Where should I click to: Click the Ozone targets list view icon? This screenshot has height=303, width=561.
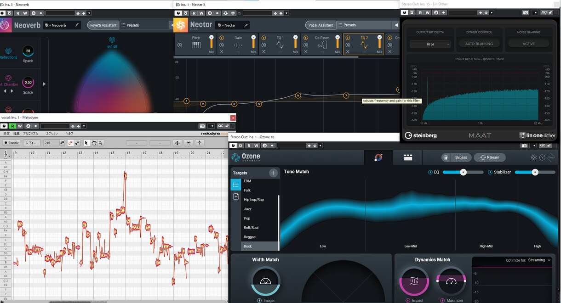point(235,185)
